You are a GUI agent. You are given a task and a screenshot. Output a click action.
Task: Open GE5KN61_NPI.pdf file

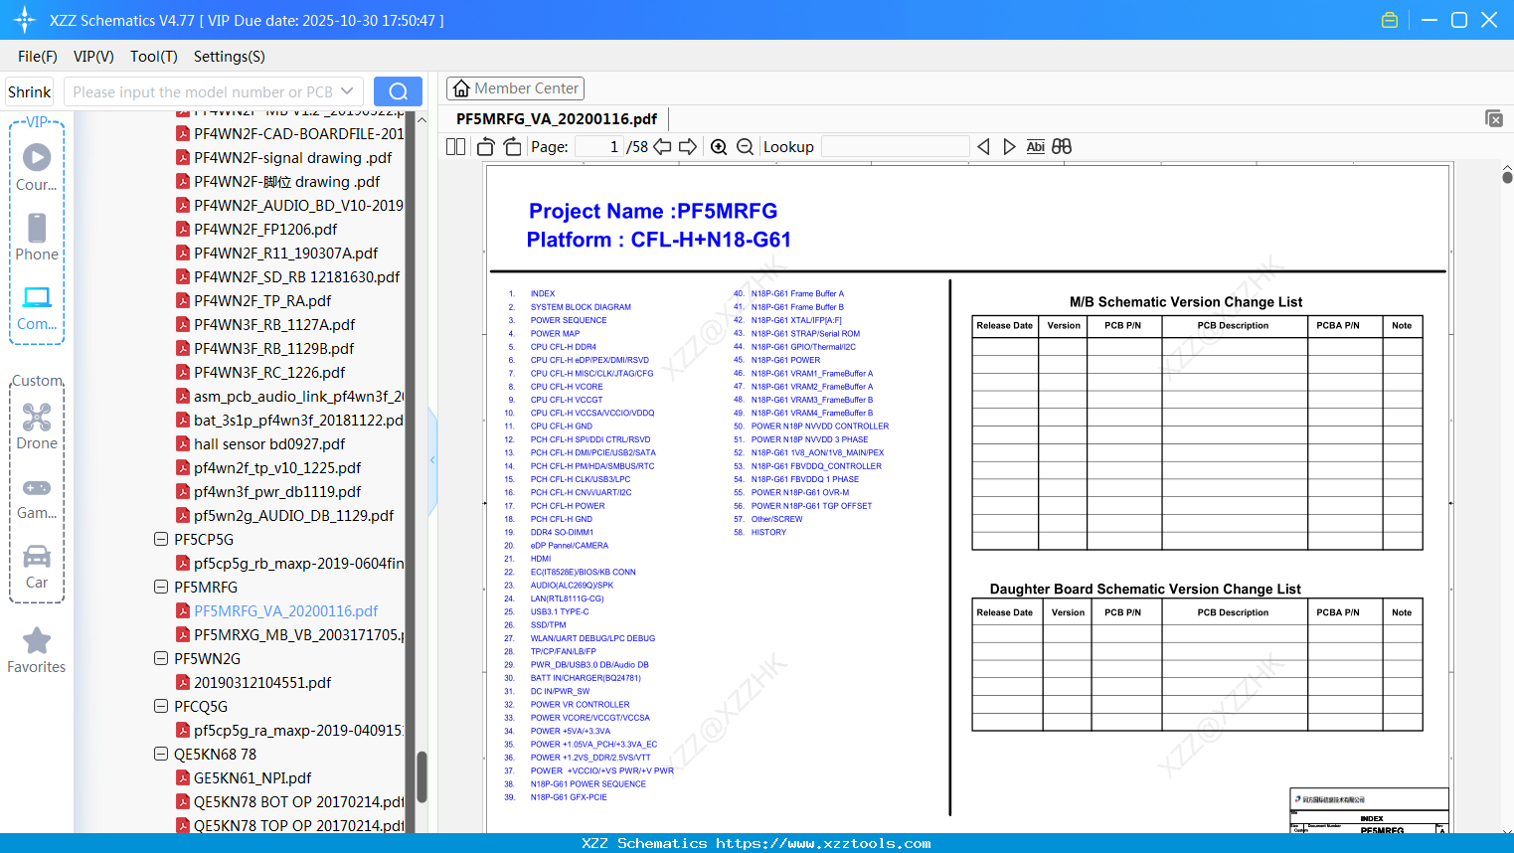click(252, 777)
